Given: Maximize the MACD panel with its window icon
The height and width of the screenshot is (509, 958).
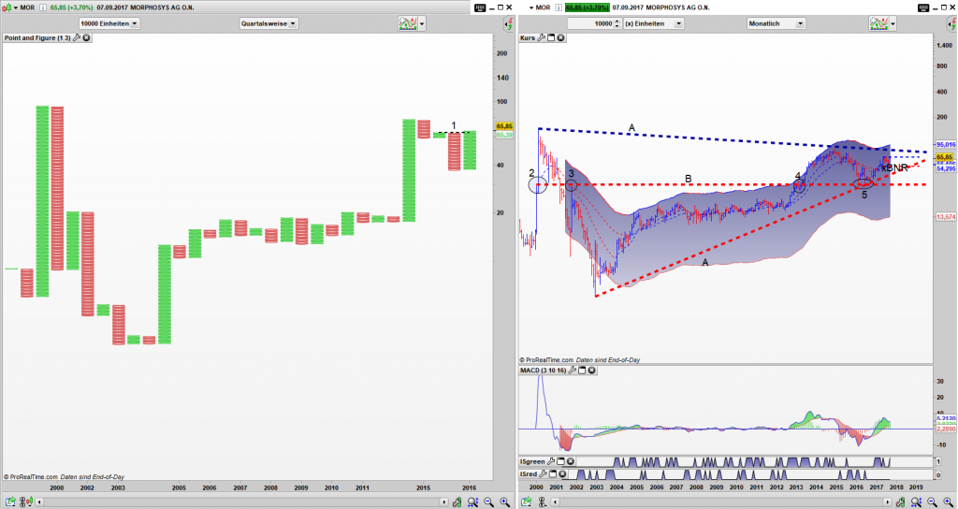Looking at the screenshot, I should pos(582,371).
